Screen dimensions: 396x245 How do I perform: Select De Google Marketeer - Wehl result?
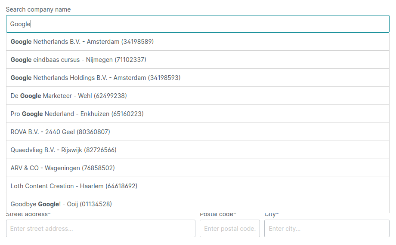pos(198,96)
